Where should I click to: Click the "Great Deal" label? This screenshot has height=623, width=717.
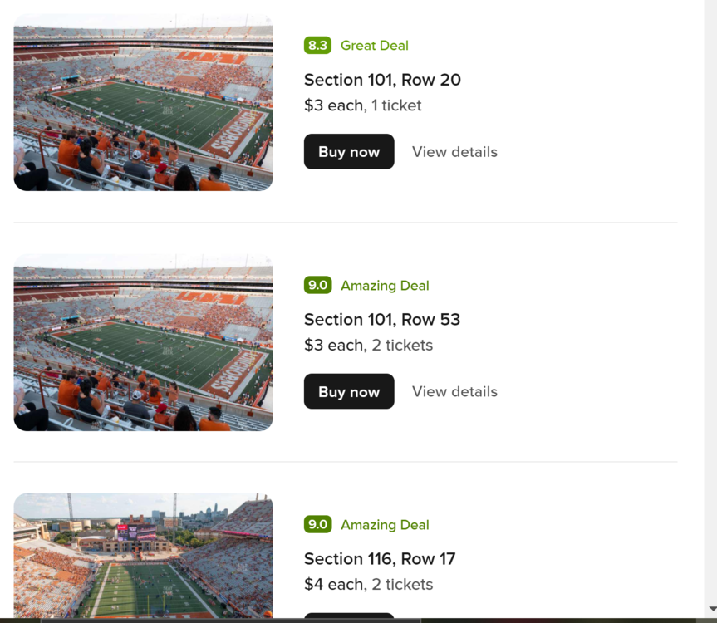pyautogui.click(x=374, y=46)
